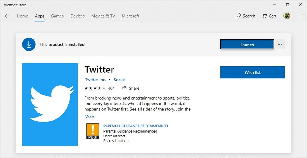
Task: Select the Apps tab
Action: (40, 16)
